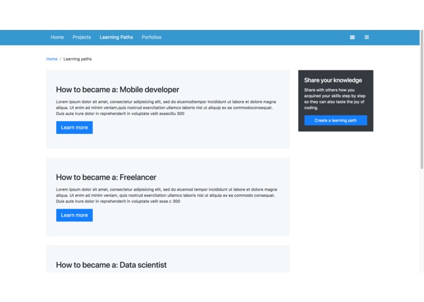Open Projects in the navbar
Screen dimensions: 424x302
click(x=82, y=37)
